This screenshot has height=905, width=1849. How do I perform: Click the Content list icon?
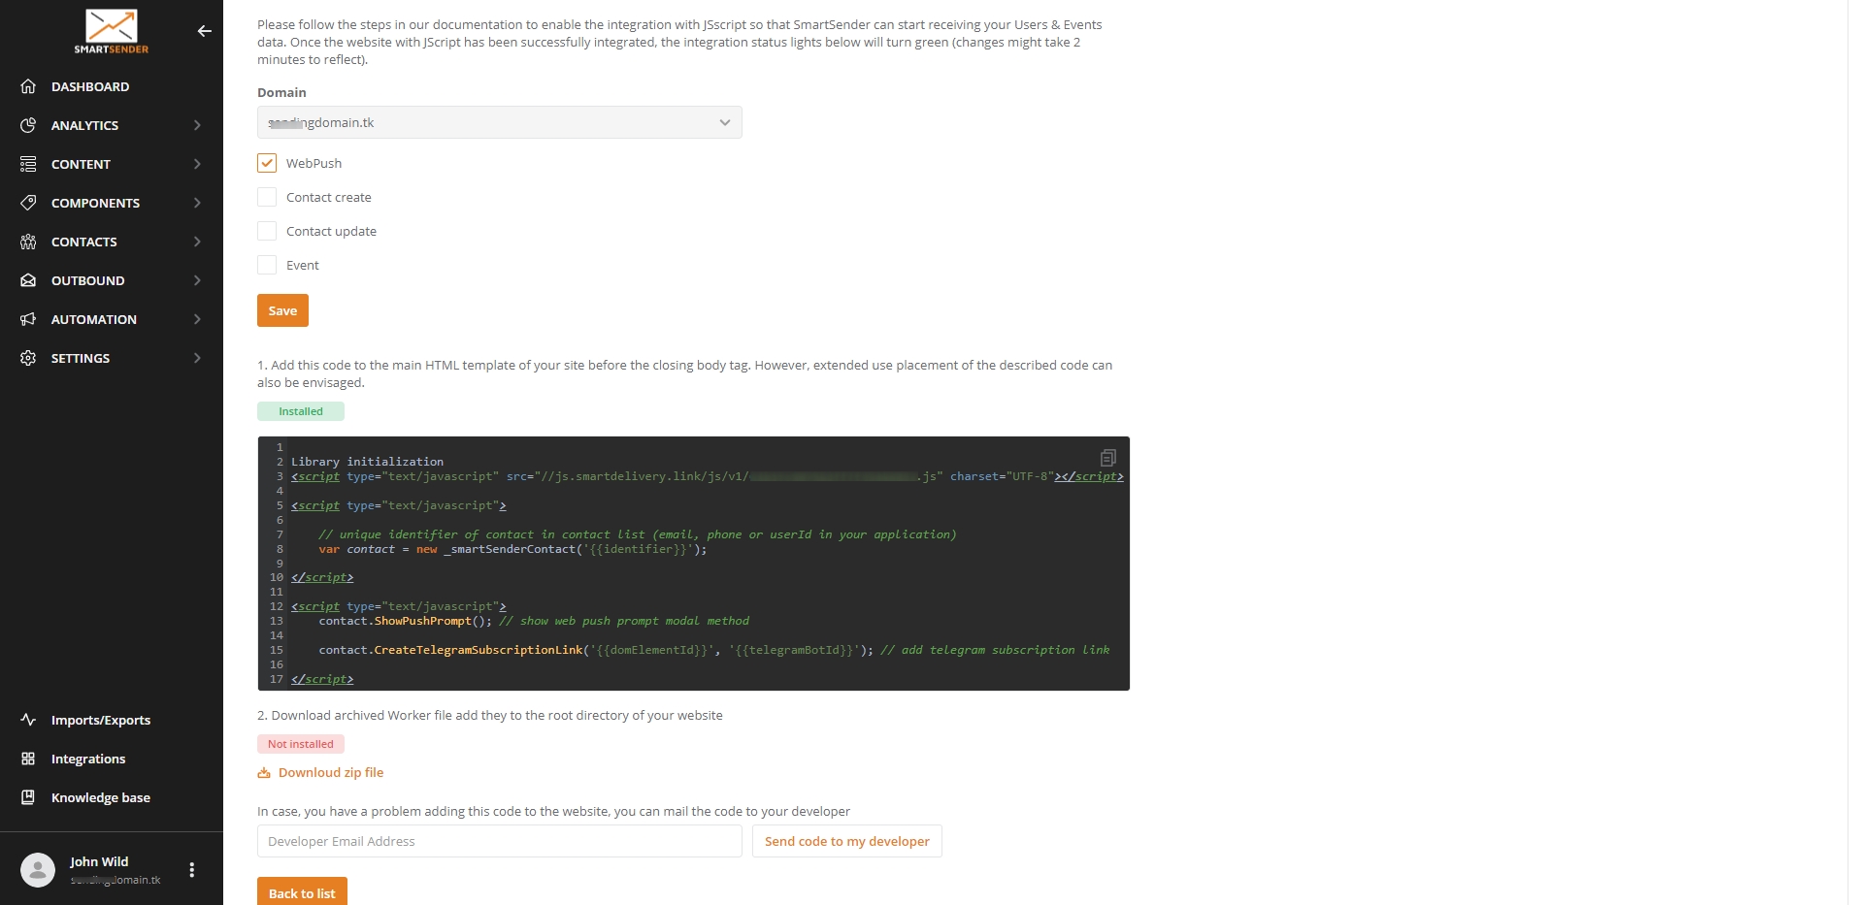(x=28, y=164)
